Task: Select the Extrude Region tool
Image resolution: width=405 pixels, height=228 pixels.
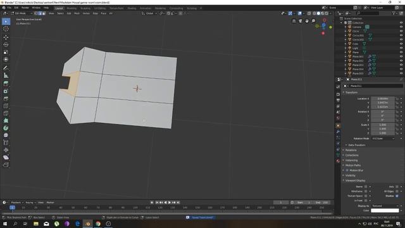Action: coord(6,84)
